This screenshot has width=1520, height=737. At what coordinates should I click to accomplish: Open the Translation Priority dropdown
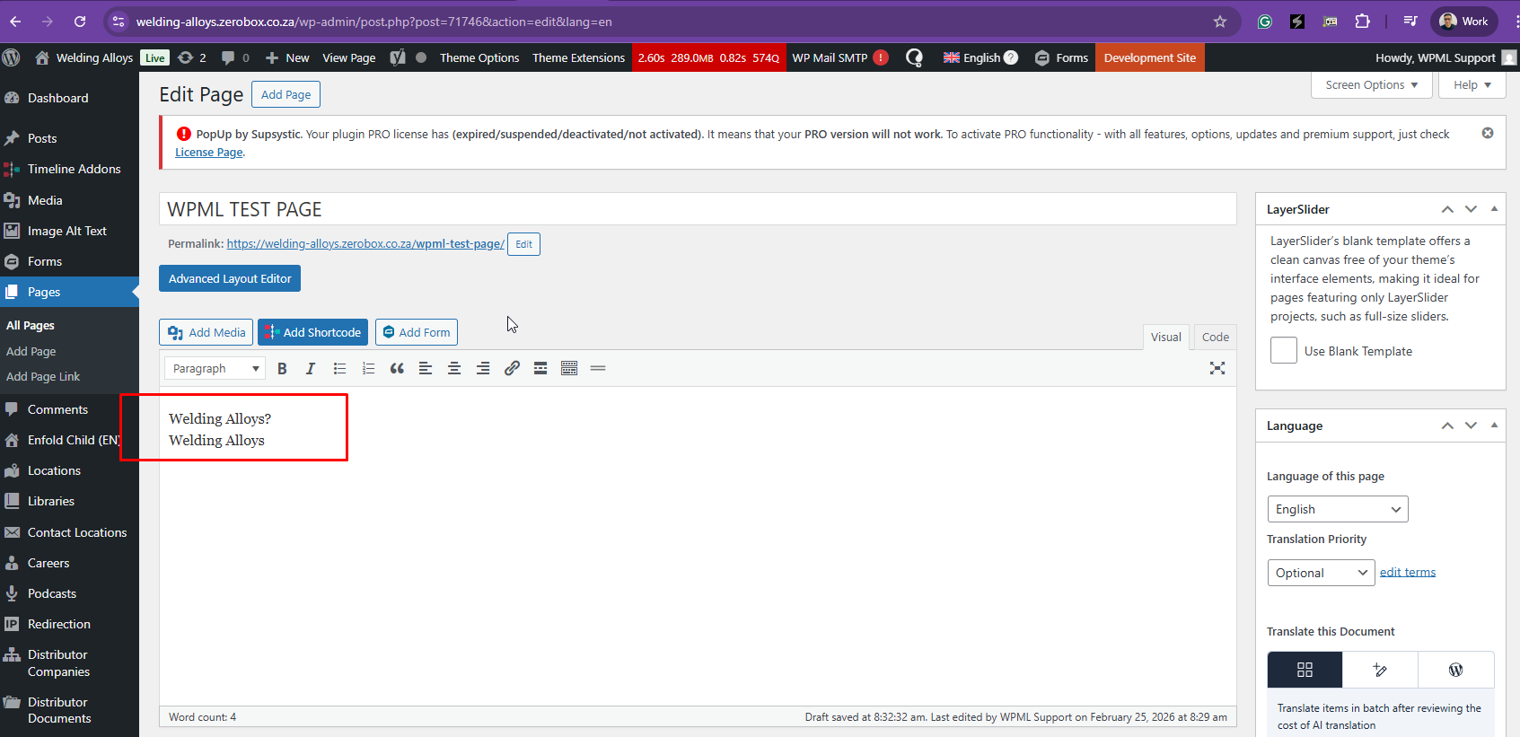(x=1321, y=573)
